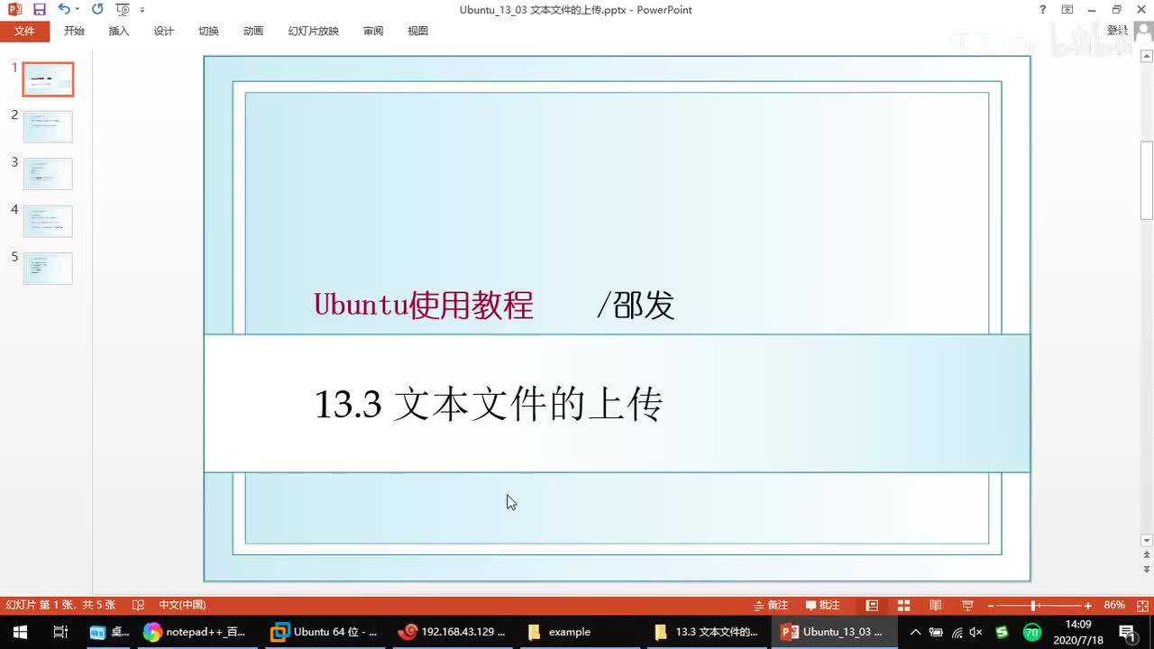Click the subtitle text Ubuntu使用教程
The width and height of the screenshot is (1154, 649).
pos(424,306)
